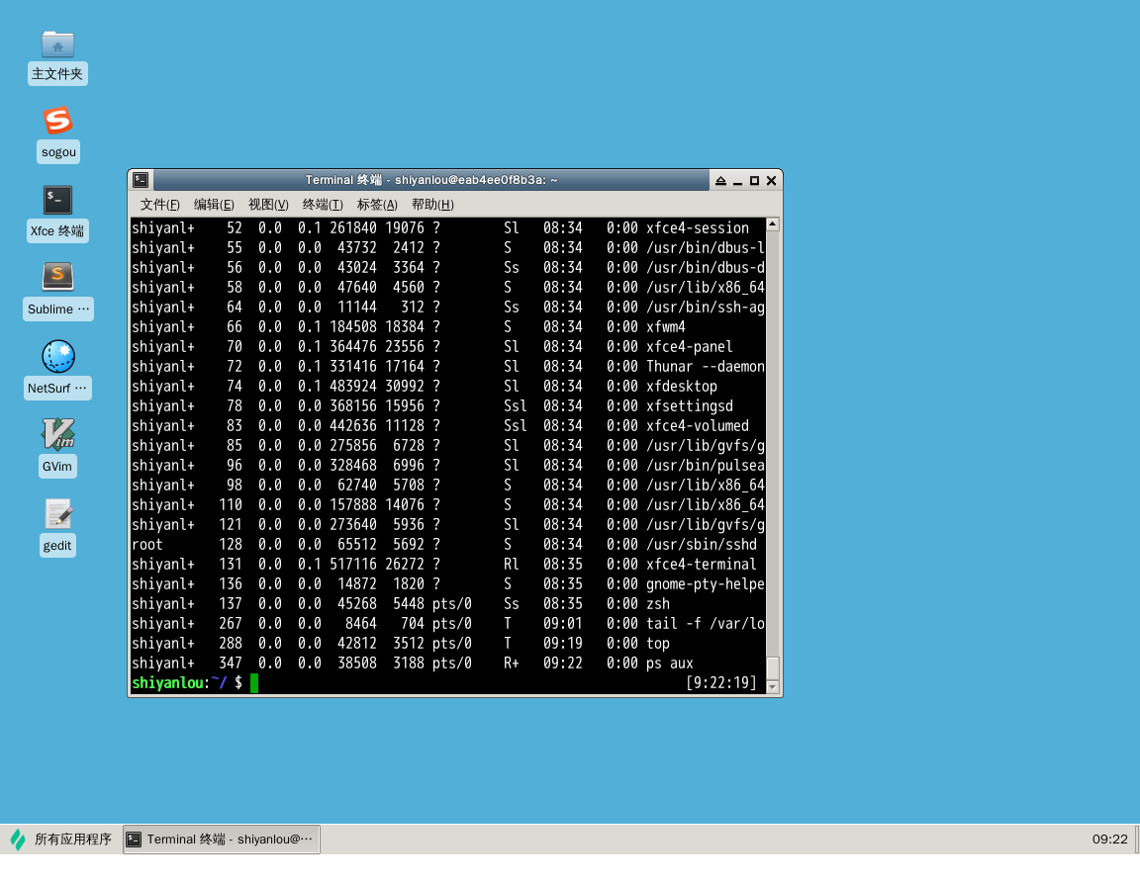Click the clock showing 09:22

coord(1110,839)
